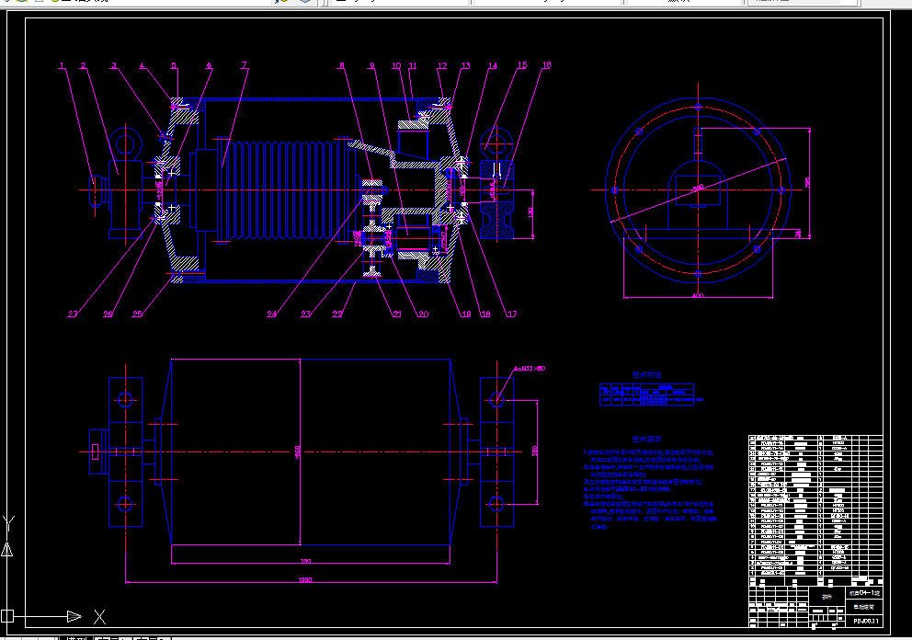
Task: Select part balloon number 20
Action: (423, 314)
